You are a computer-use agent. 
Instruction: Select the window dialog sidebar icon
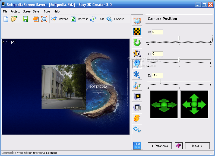(x=137, y=107)
